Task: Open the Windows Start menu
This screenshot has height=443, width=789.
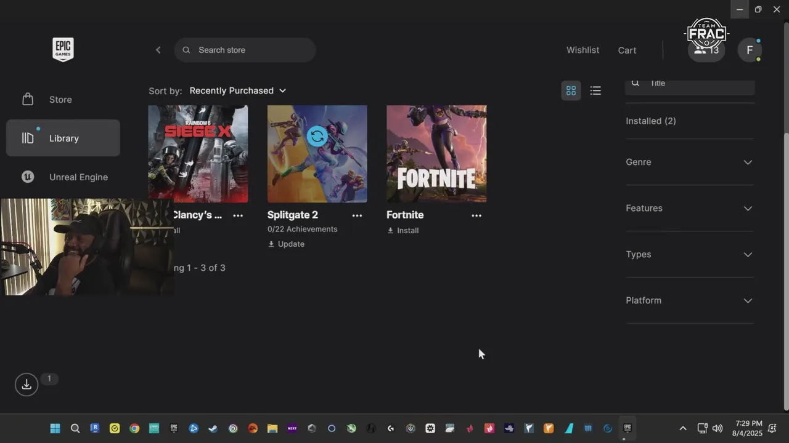Action: point(55,428)
